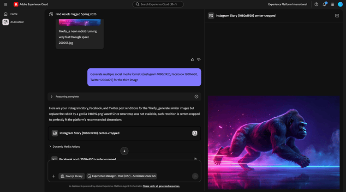Jump to latest message with down arrow
Viewport: 346px width, 192px height.
[x=124, y=151]
